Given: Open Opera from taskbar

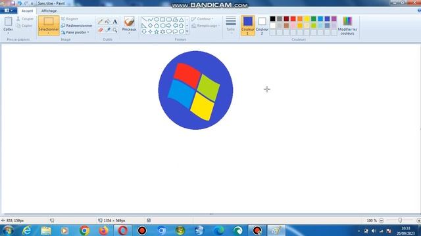Looking at the screenshot, I should [123, 230].
